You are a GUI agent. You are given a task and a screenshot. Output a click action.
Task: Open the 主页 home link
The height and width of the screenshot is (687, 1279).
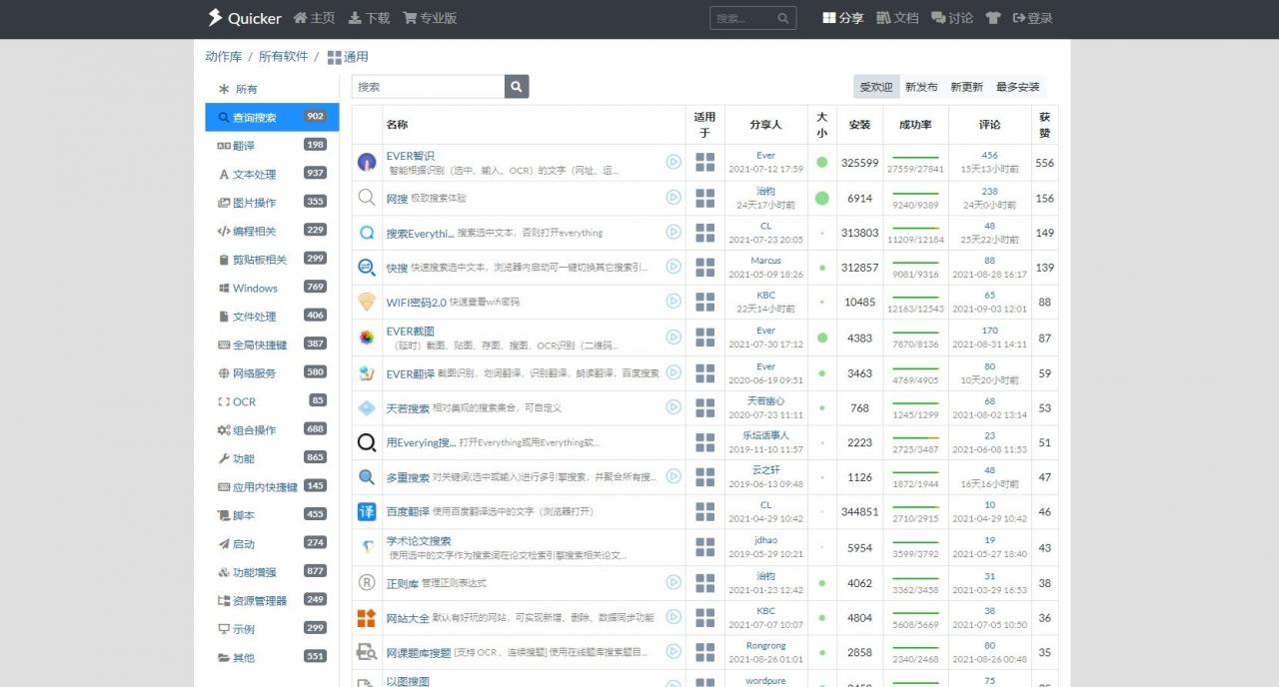tap(314, 18)
